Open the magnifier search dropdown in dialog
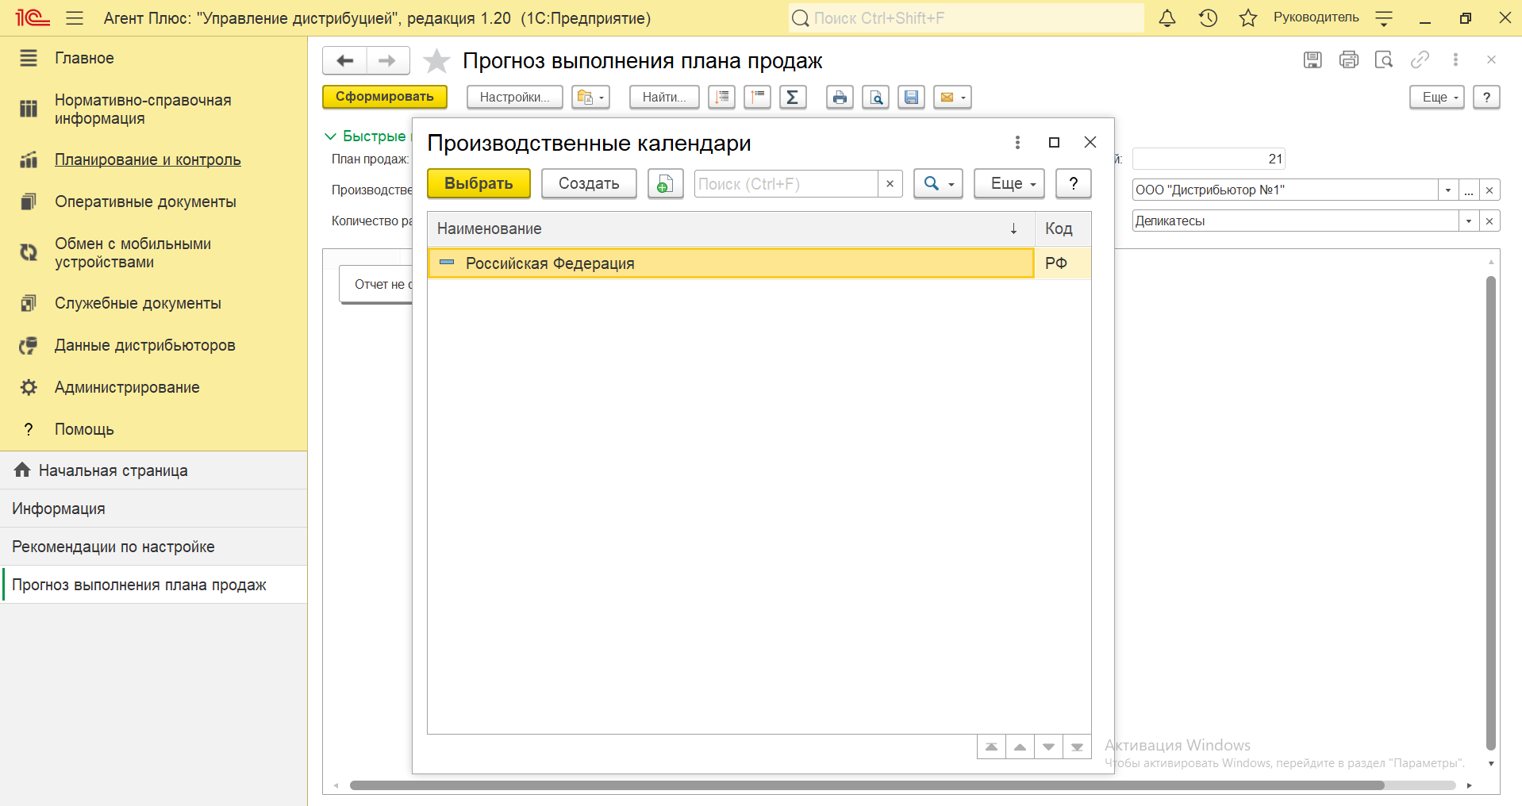 [938, 183]
